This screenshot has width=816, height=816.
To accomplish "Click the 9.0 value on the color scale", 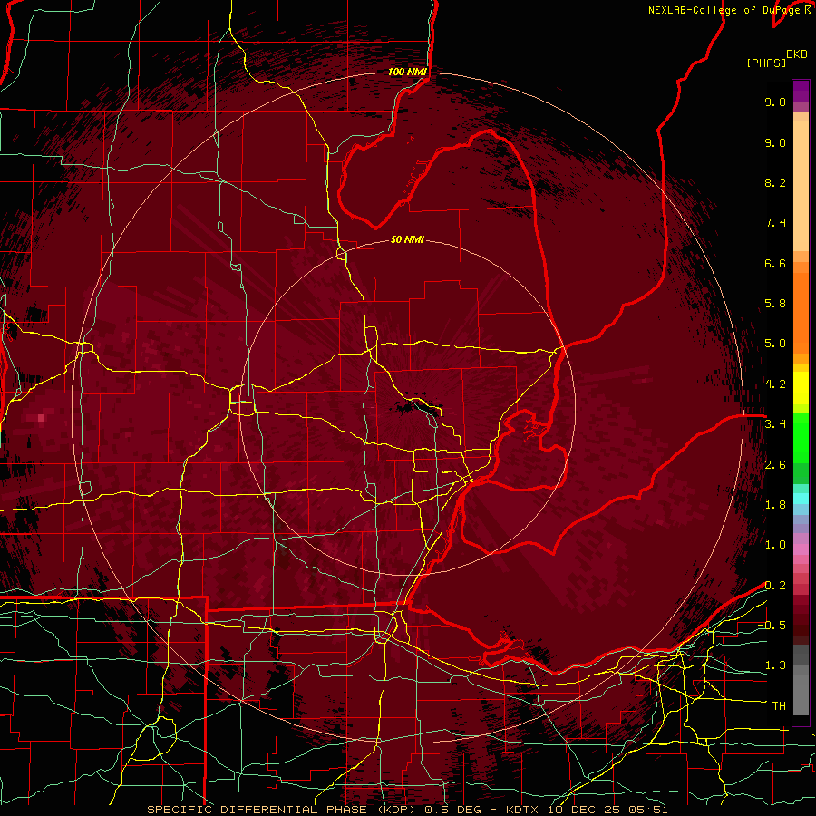I will (775, 142).
